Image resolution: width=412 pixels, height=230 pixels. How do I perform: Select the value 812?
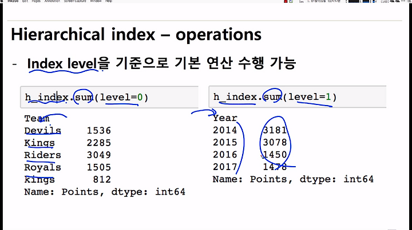coord(102,179)
